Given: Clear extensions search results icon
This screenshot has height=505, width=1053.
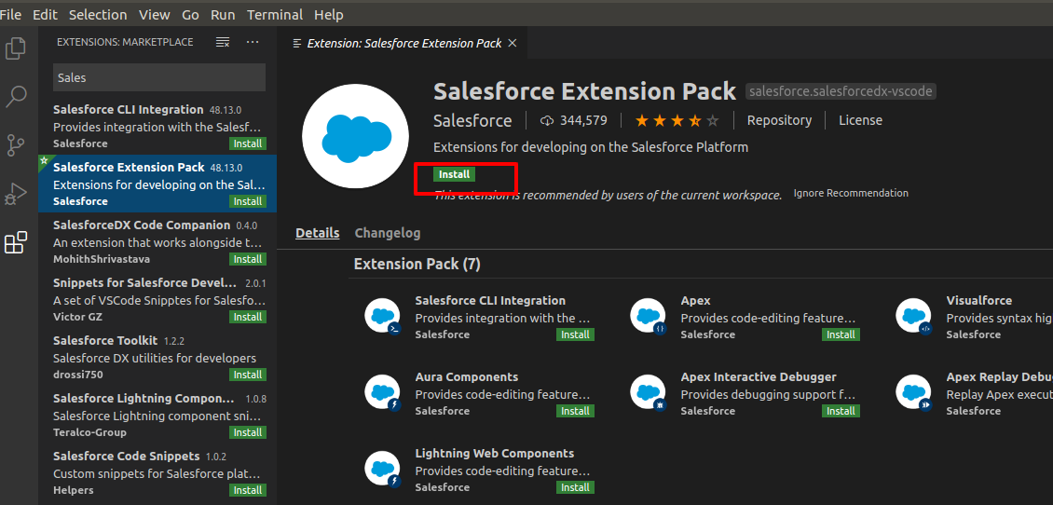Looking at the screenshot, I should [223, 42].
